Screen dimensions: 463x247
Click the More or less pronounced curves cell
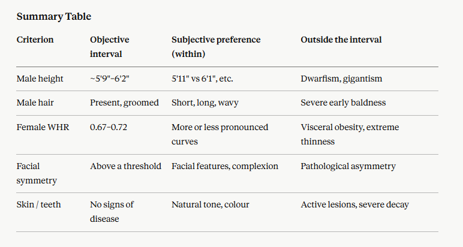pyautogui.click(x=220, y=134)
